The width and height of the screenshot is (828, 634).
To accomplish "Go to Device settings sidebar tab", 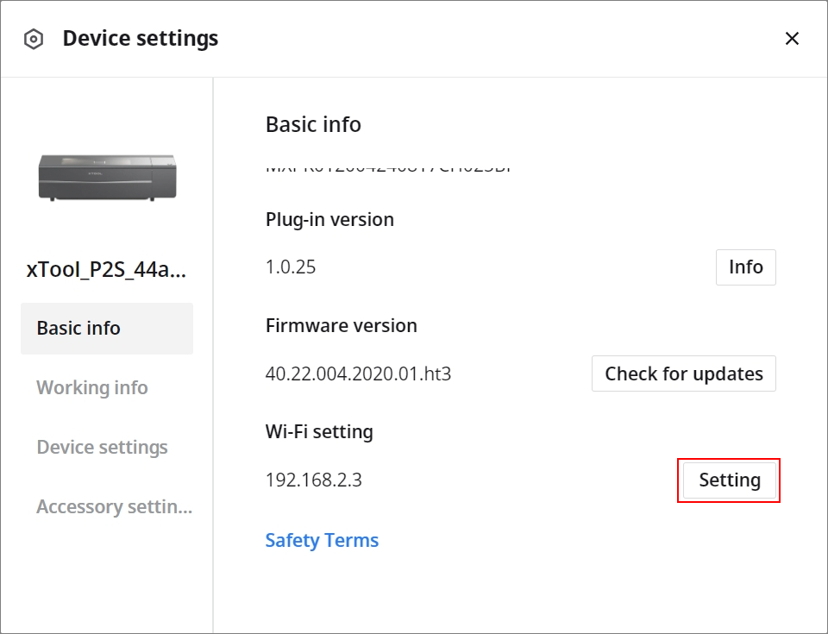I will click(x=102, y=448).
